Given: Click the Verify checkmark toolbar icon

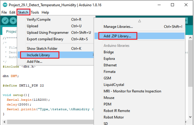Looking at the screenshot, I should (5, 21).
